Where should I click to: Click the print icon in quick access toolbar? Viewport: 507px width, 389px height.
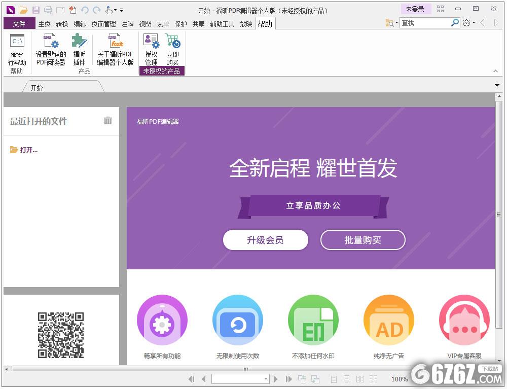tap(48, 10)
